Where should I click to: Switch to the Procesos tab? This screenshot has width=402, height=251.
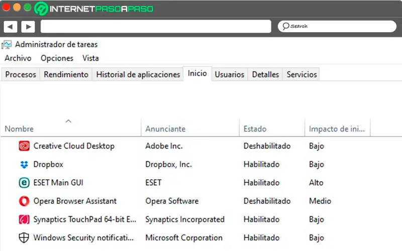coord(21,74)
